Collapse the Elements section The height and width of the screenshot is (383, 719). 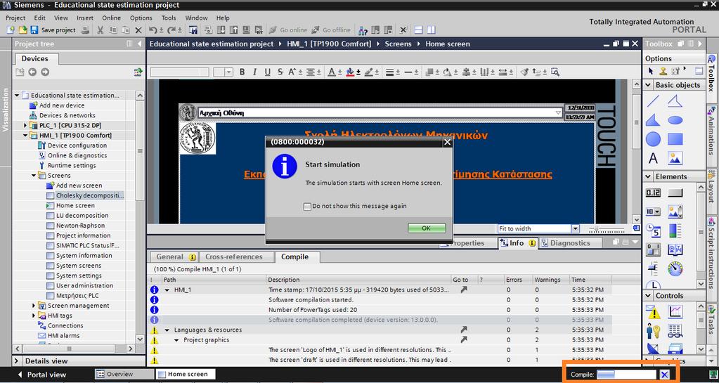point(648,176)
